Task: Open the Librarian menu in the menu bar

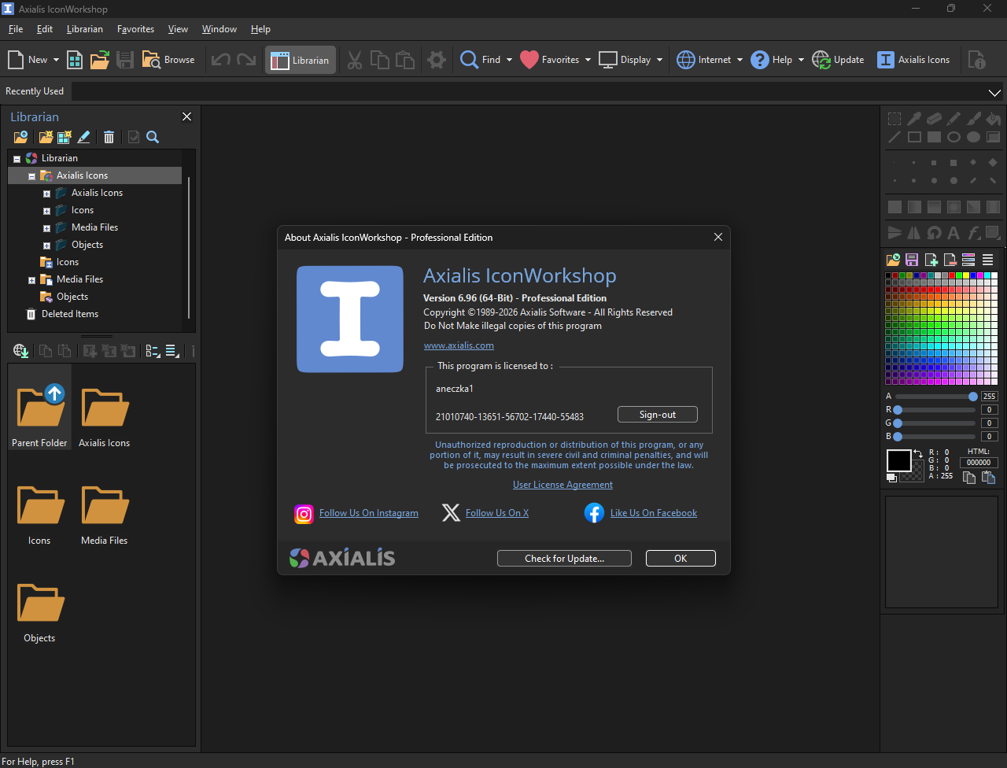Action: 85,29
